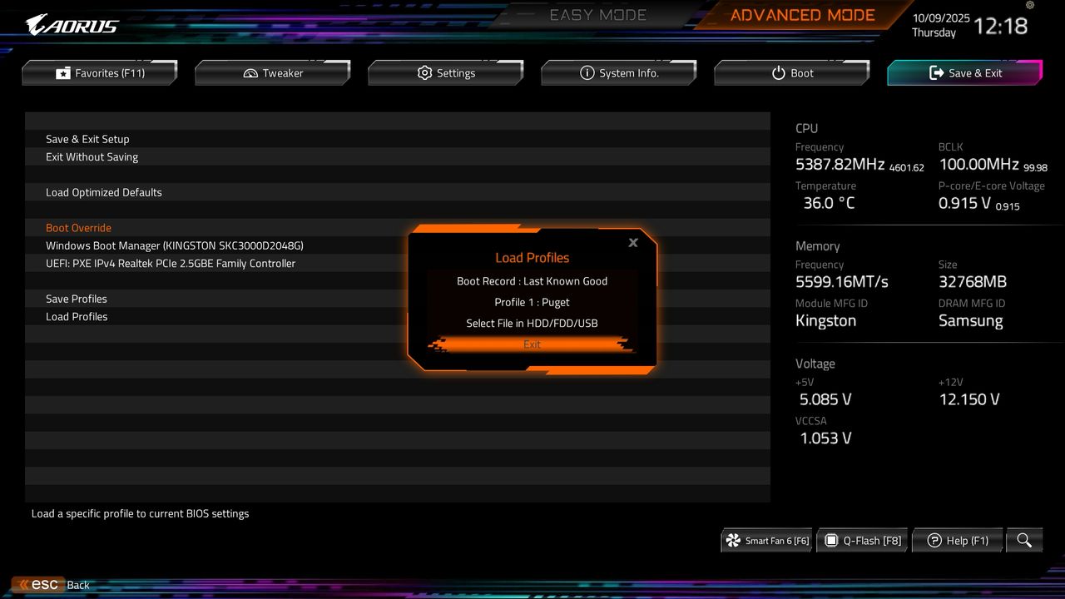Select Exit in the Load Profiles dialog
1065x599 pixels.
pos(532,344)
